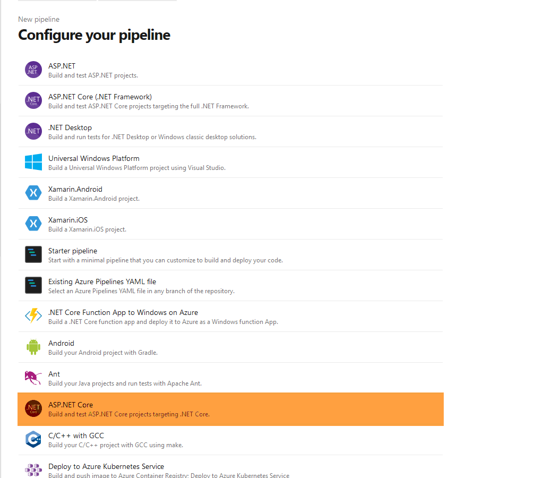Click the Universal Windows Platform logo icon
Viewport: 543px width, 478px height.
pos(33,162)
